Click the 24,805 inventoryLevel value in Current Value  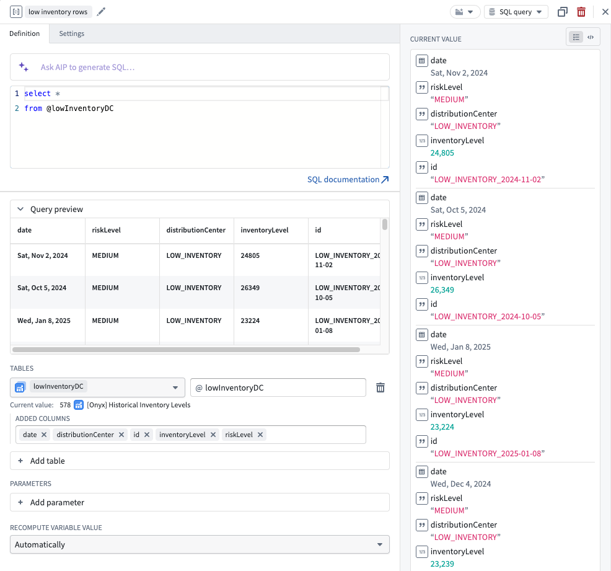pos(442,153)
